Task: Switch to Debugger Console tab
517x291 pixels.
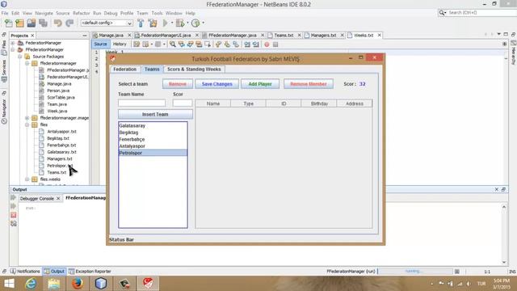Action: click(36, 199)
